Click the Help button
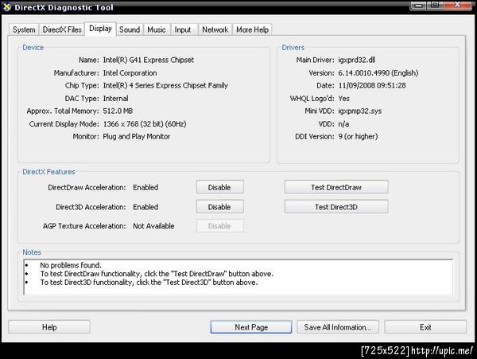 (49, 327)
